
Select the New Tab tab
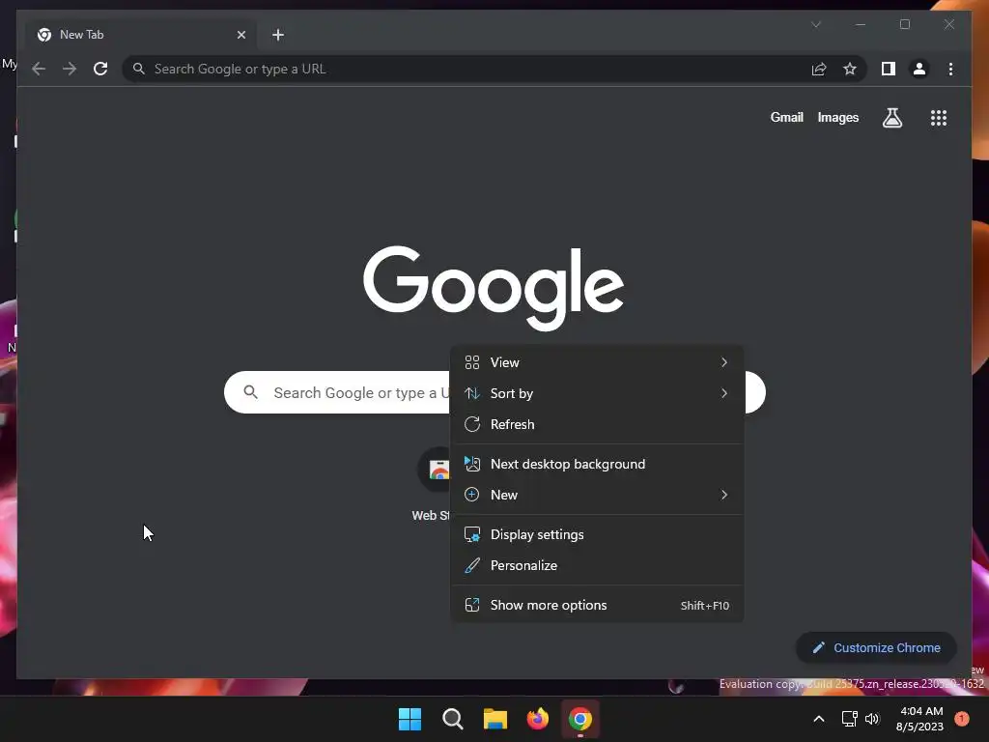pyautogui.click(x=141, y=35)
